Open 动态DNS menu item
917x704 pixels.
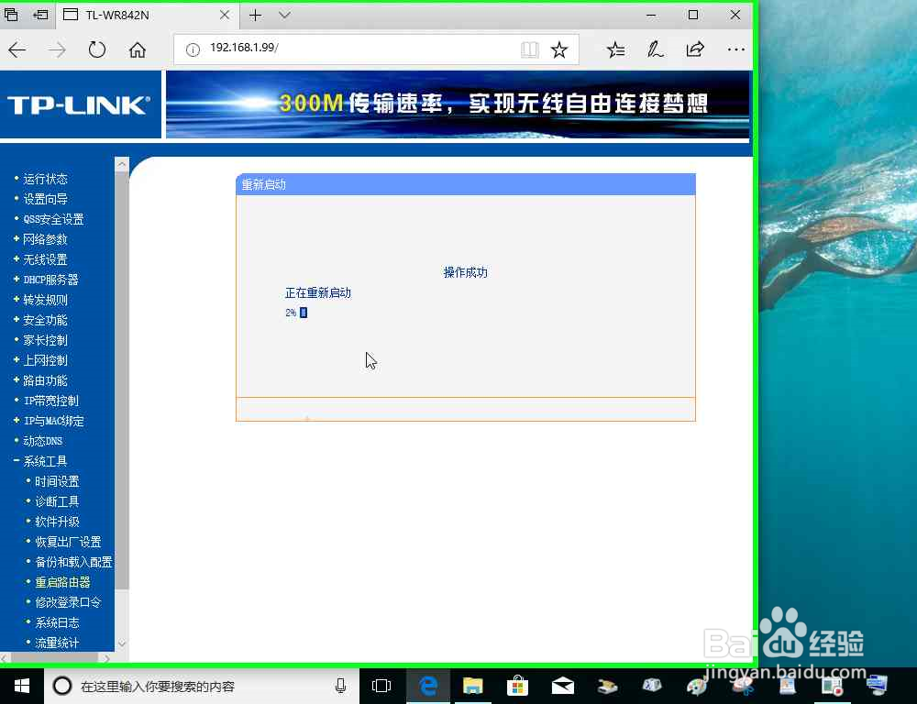[x=42, y=441]
